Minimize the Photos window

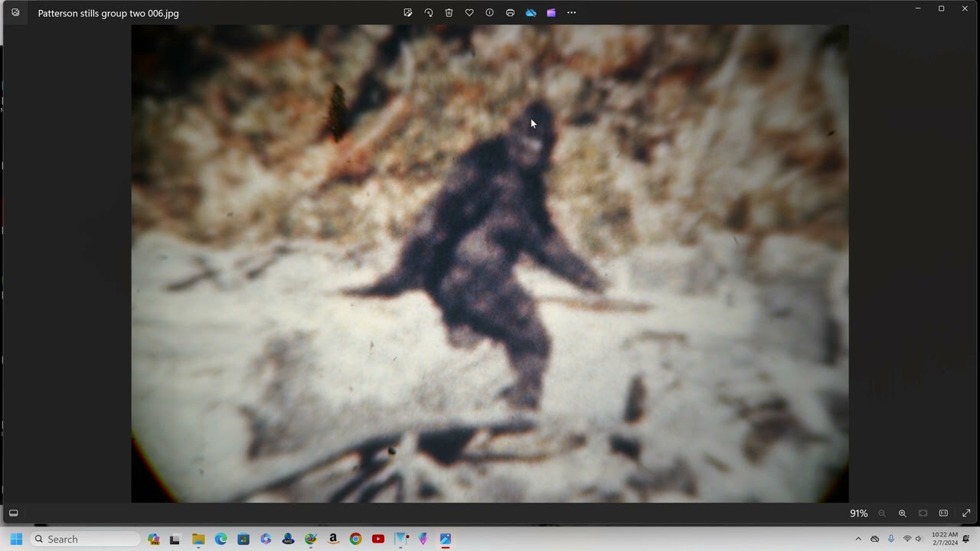point(918,8)
